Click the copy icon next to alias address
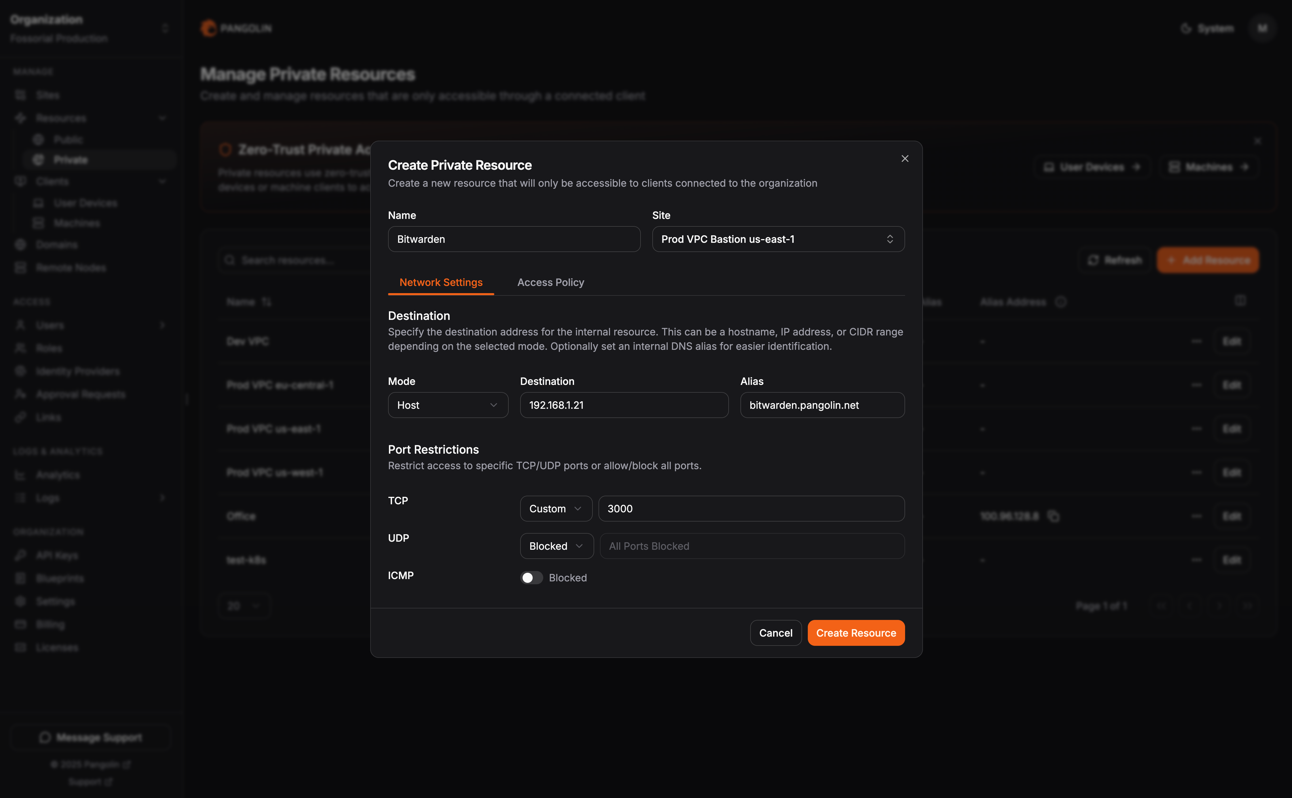 1053,516
